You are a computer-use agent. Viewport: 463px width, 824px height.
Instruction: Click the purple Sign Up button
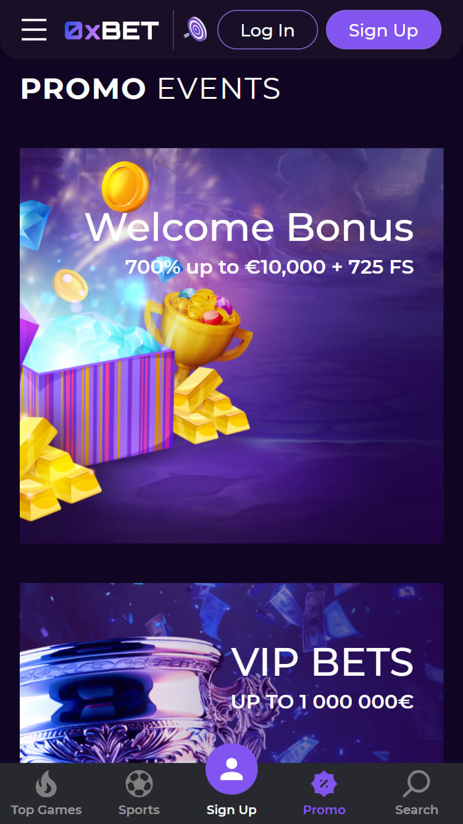(x=383, y=30)
